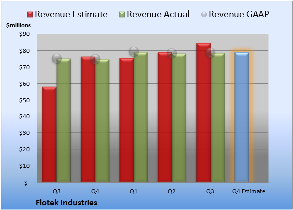
Task: Select the green actual bar above Q1
Action: point(141,117)
